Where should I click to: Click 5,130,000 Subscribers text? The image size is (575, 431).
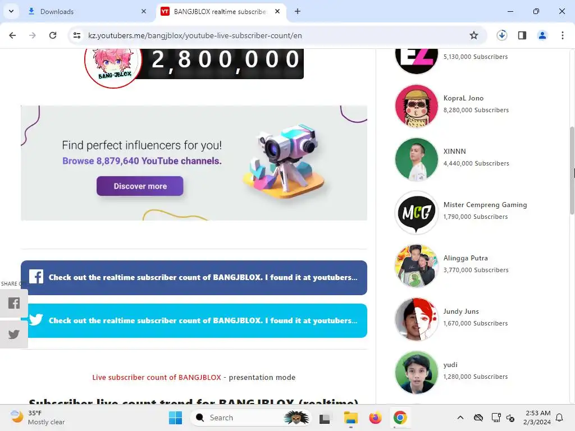[476, 57]
